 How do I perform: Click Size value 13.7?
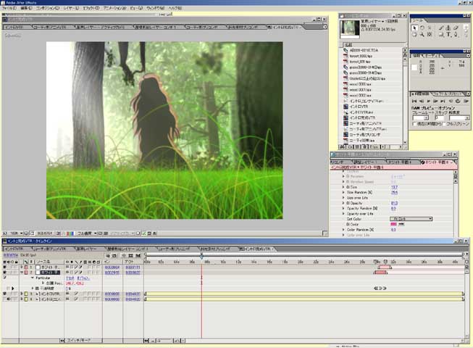tap(394, 187)
